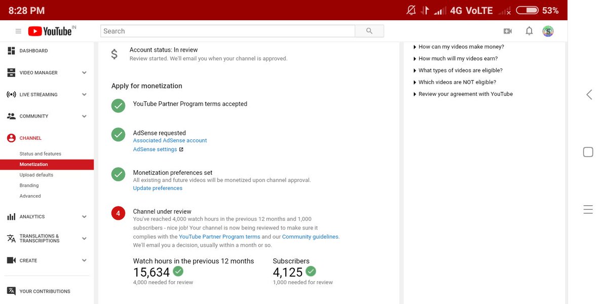The image size is (608, 304).
Task: Tap the Android recents menu lines
Action: [588, 209]
